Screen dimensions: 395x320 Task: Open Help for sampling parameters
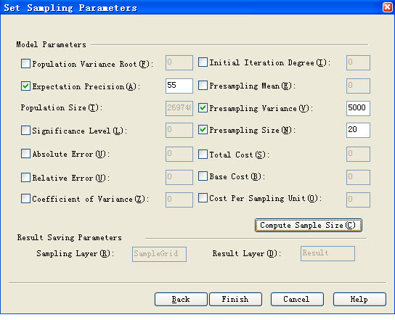pyautogui.click(x=359, y=299)
